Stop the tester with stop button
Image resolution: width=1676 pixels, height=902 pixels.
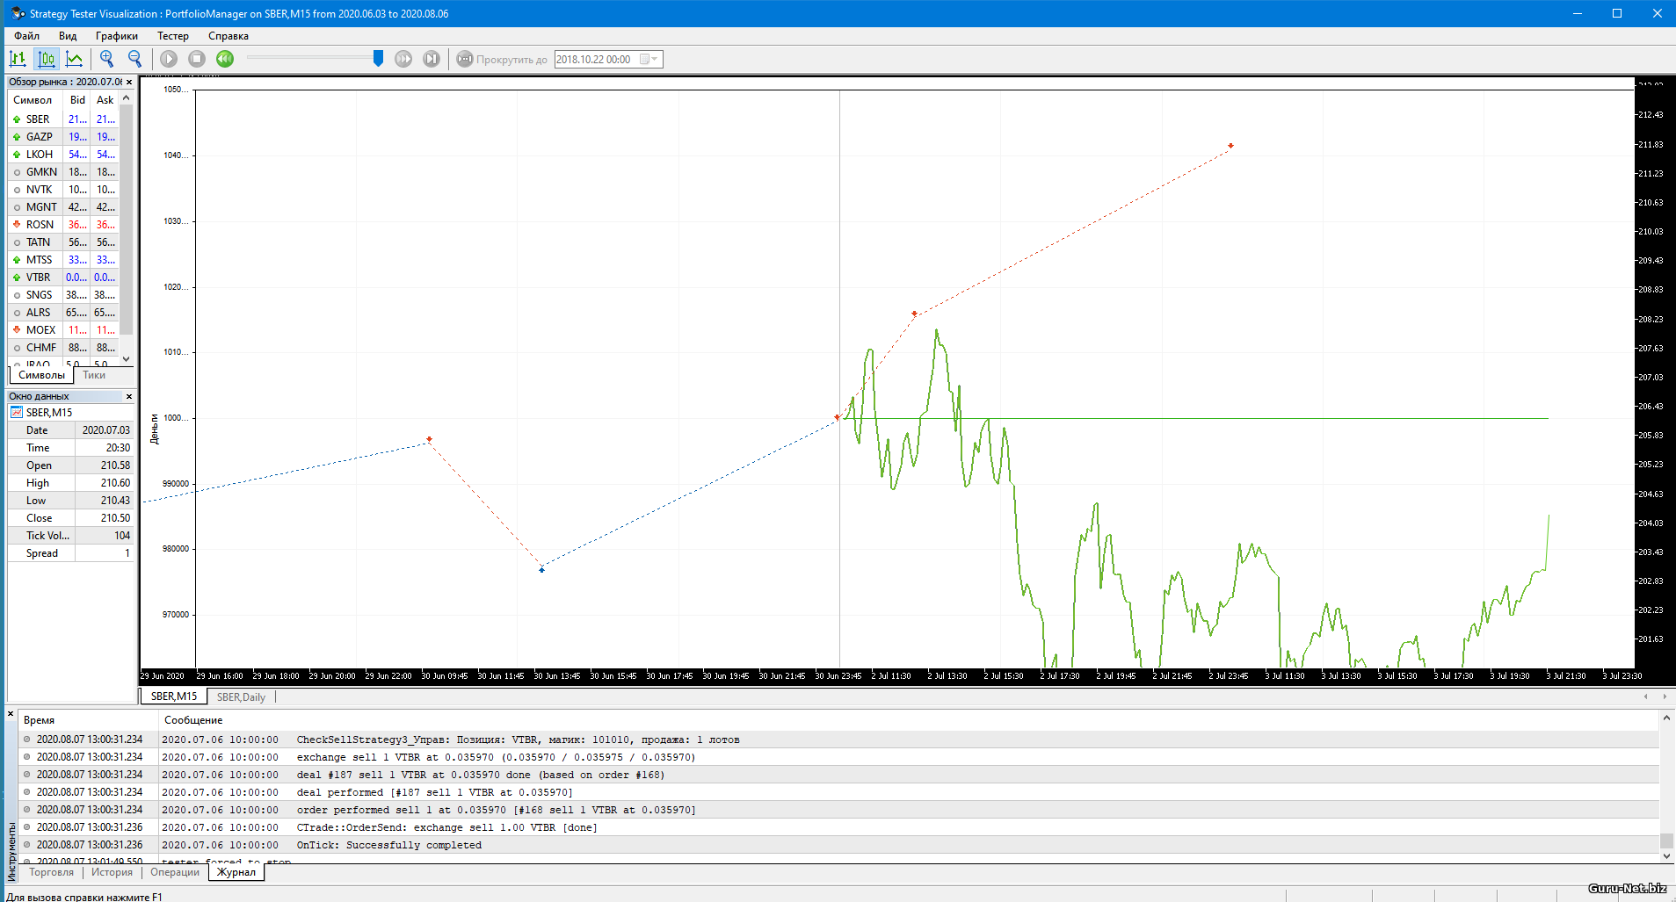tap(197, 59)
